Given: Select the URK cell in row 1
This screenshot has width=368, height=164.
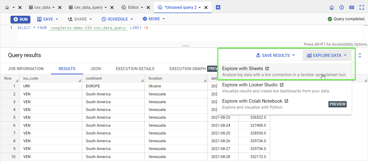Looking at the screenshot, I should tap(51, 86).
